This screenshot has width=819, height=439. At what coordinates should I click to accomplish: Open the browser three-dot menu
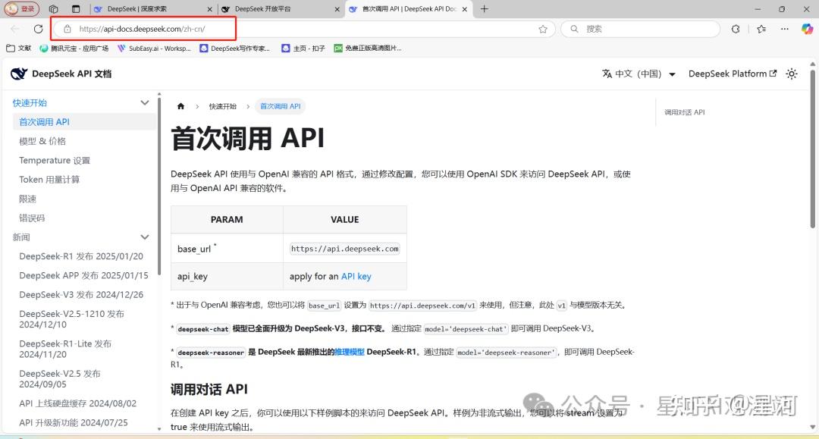785,30
